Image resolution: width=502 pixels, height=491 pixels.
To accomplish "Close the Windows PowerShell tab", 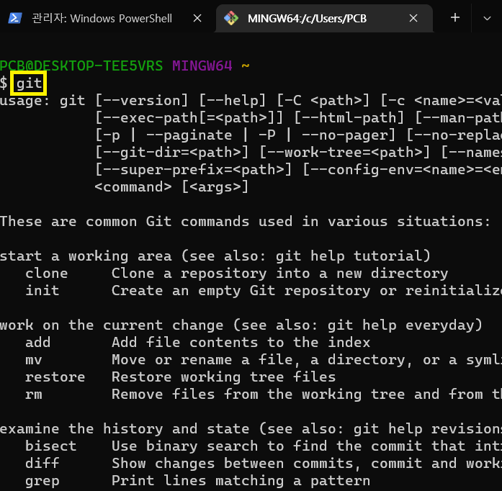I will pos(197,18).
